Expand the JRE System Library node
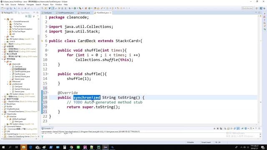This screenshot has width=267, height=150. [5, 39]
